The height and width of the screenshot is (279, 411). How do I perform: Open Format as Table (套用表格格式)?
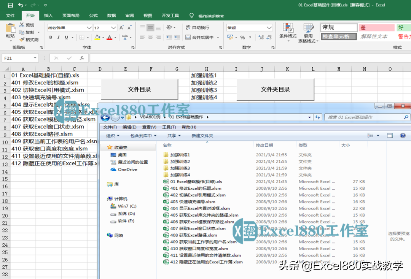point(308,33)
